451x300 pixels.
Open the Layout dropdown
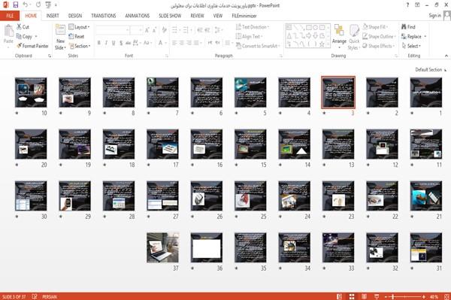[79, 27]
